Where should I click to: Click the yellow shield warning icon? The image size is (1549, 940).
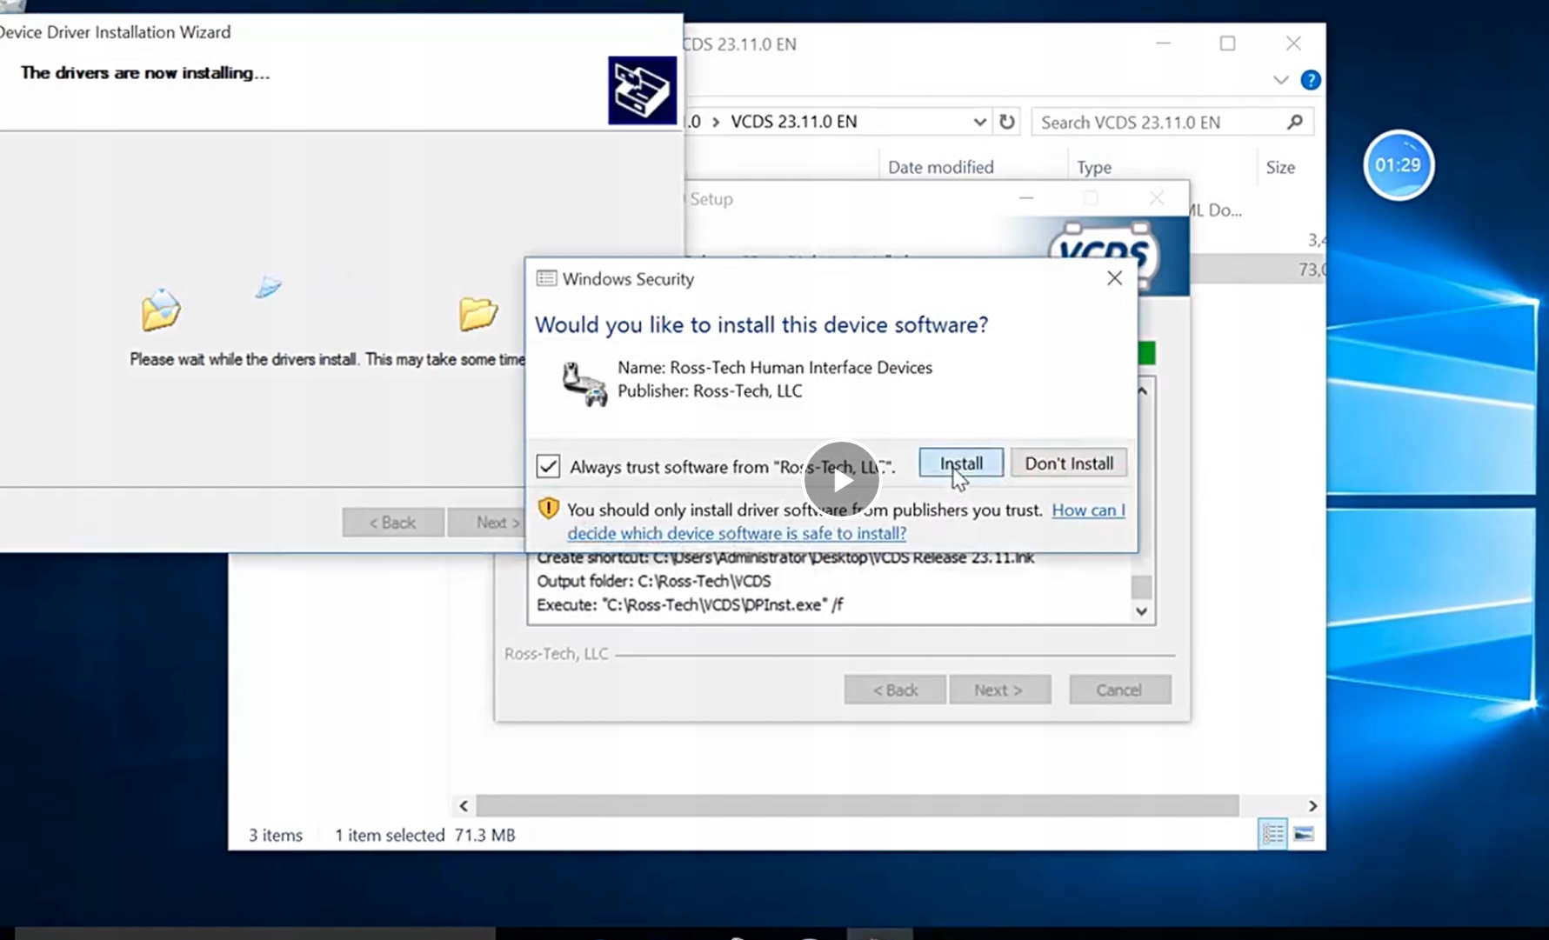(548, 509)
